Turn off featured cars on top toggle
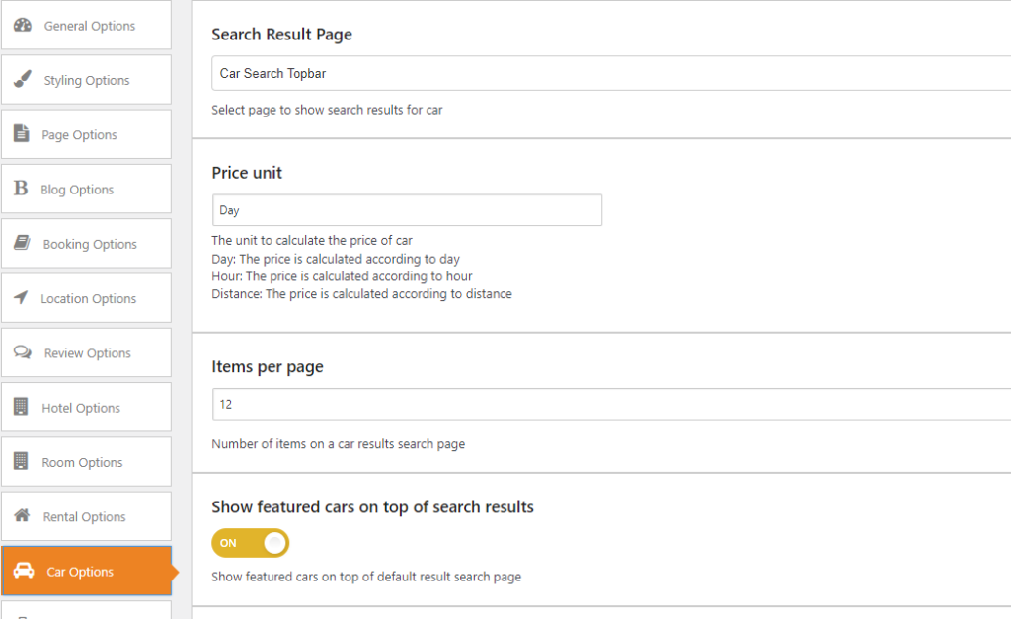This screenshot has width=1011, height=619. pos(250,543)
